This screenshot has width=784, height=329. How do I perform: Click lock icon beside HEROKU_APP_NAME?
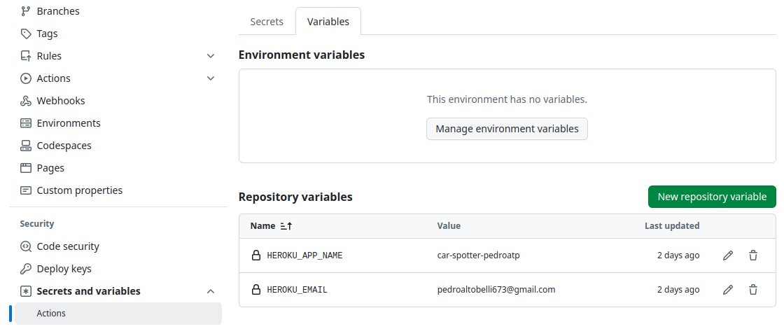pyautogui.click(x=256, y=255)
